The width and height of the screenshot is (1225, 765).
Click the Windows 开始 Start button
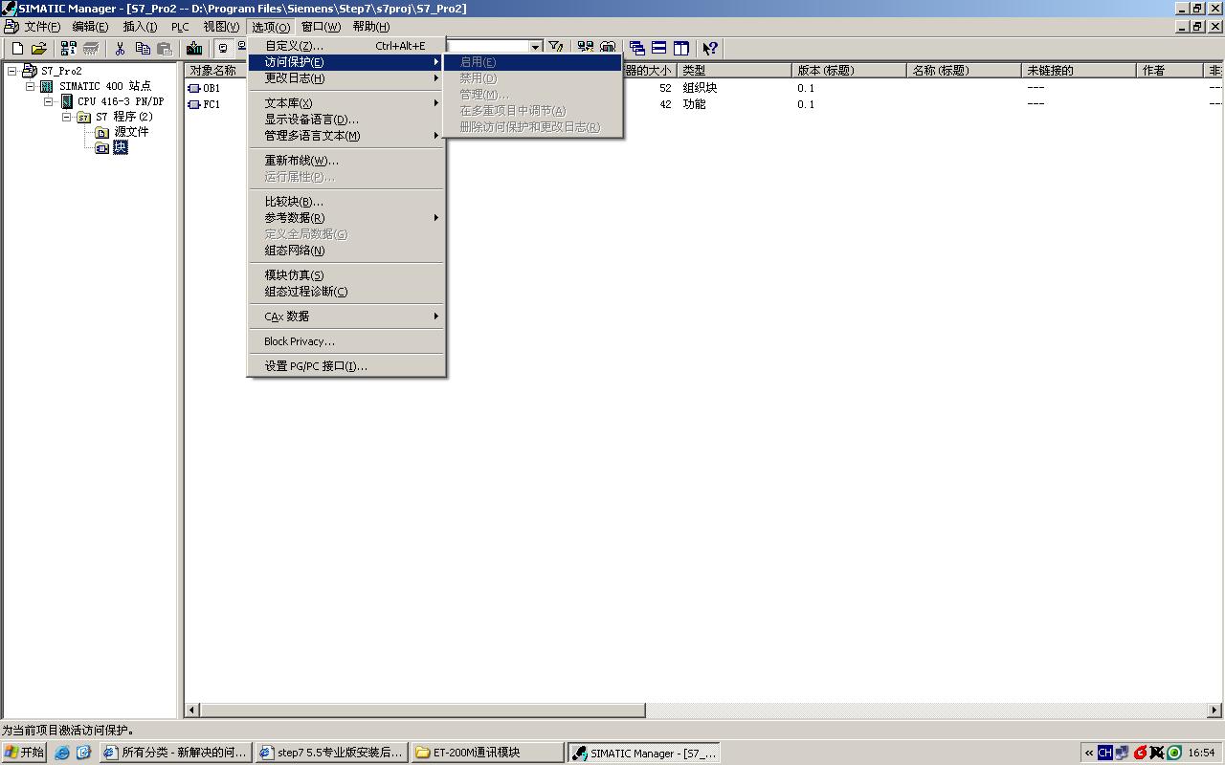click(25, 753)
